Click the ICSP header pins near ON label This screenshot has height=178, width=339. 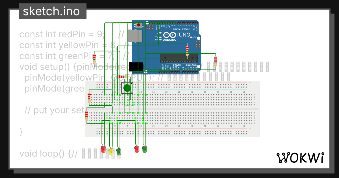[198, 44]
